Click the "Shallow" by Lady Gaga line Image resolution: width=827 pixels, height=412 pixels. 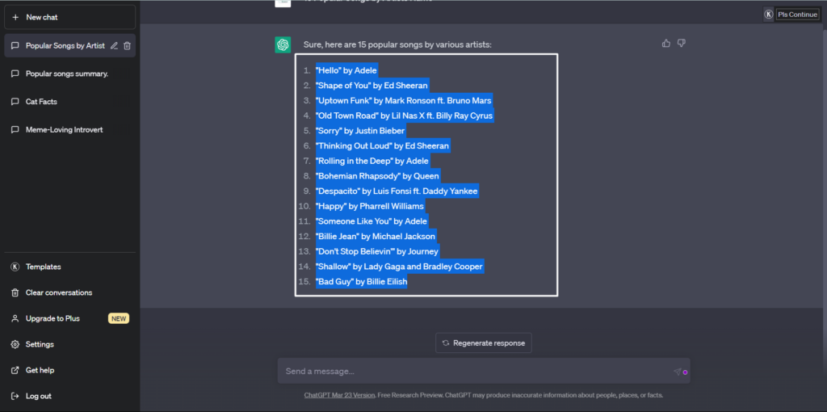(399, 267)
